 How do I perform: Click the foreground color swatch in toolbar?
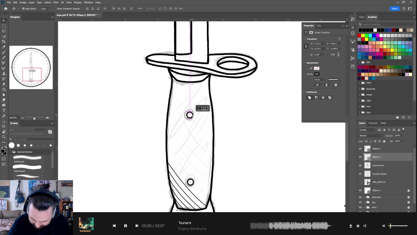point(3,151)
